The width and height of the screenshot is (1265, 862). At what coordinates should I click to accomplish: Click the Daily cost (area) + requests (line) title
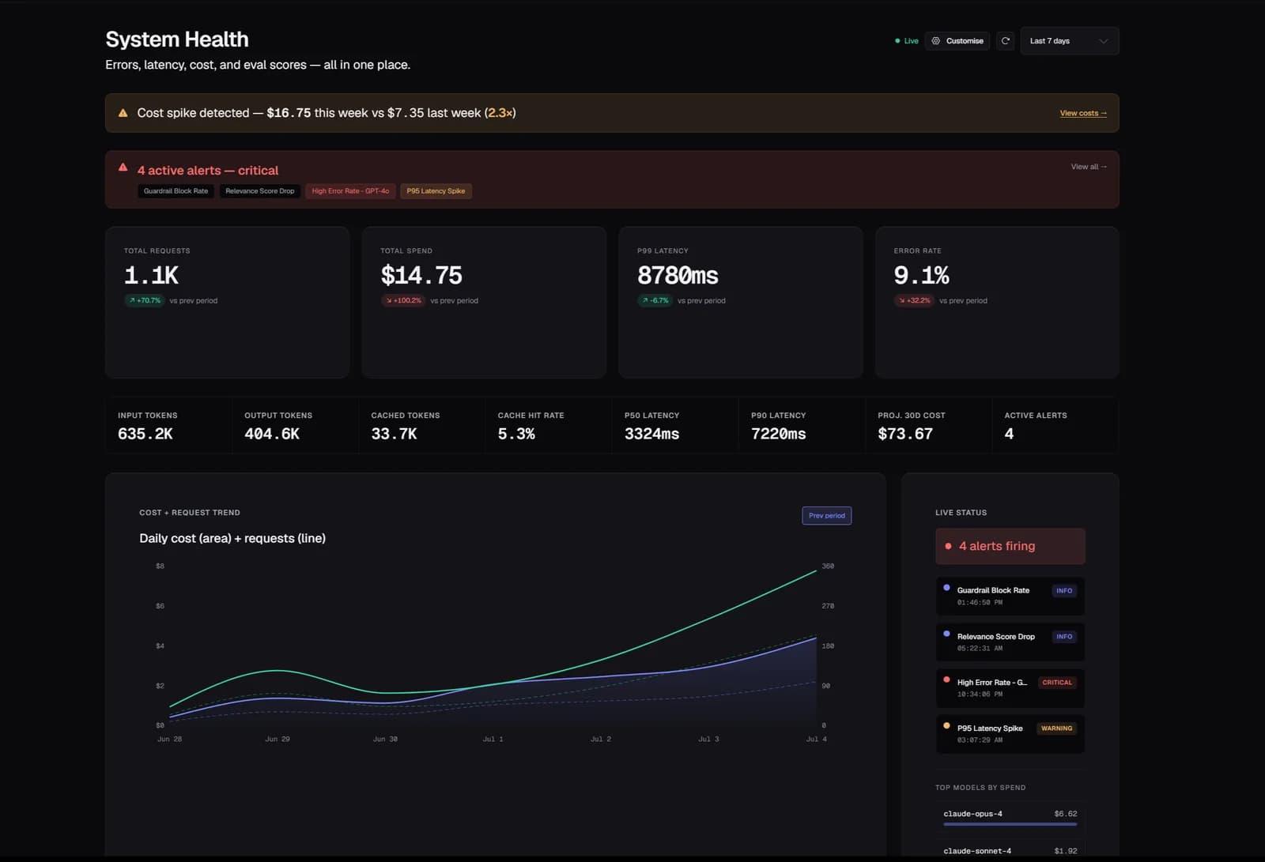pos(232,539)
